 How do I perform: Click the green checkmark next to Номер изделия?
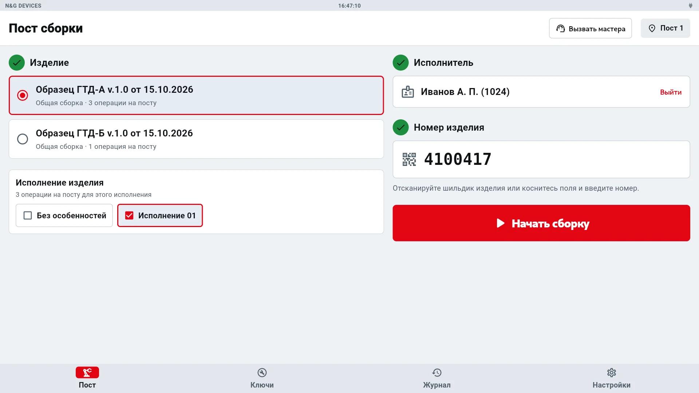[400, 127]
